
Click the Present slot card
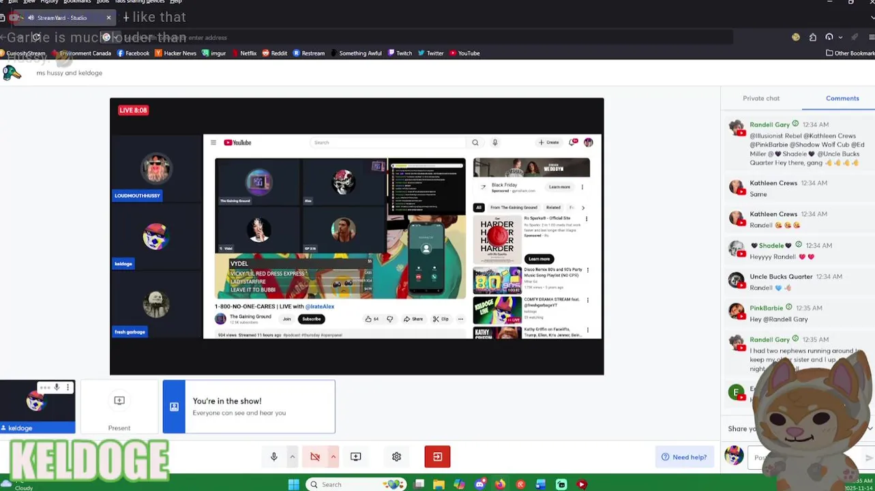(119, 407)
